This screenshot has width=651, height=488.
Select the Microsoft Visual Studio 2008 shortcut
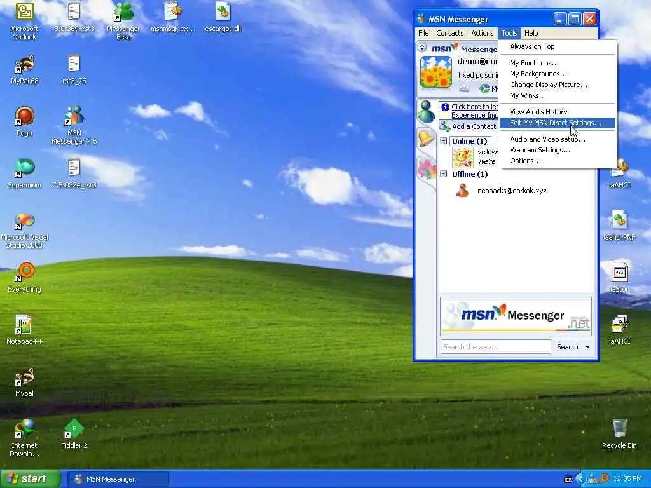[25, 230]
